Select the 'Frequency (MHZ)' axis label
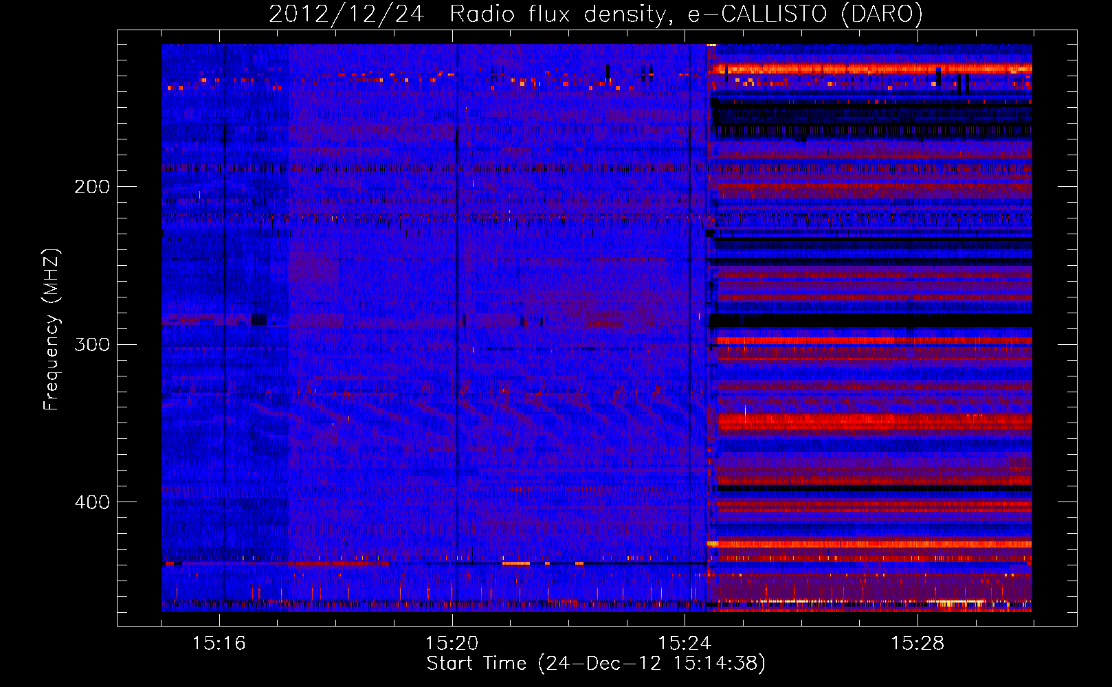The height and width of the screenshot is (687, 1112). (52, 329)
